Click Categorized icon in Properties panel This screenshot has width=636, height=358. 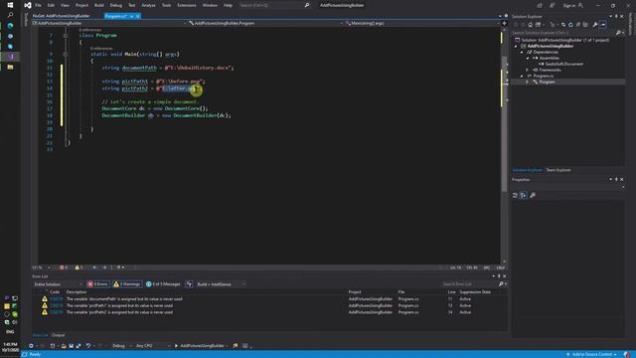pyautogui.click(x=515, y=196)
